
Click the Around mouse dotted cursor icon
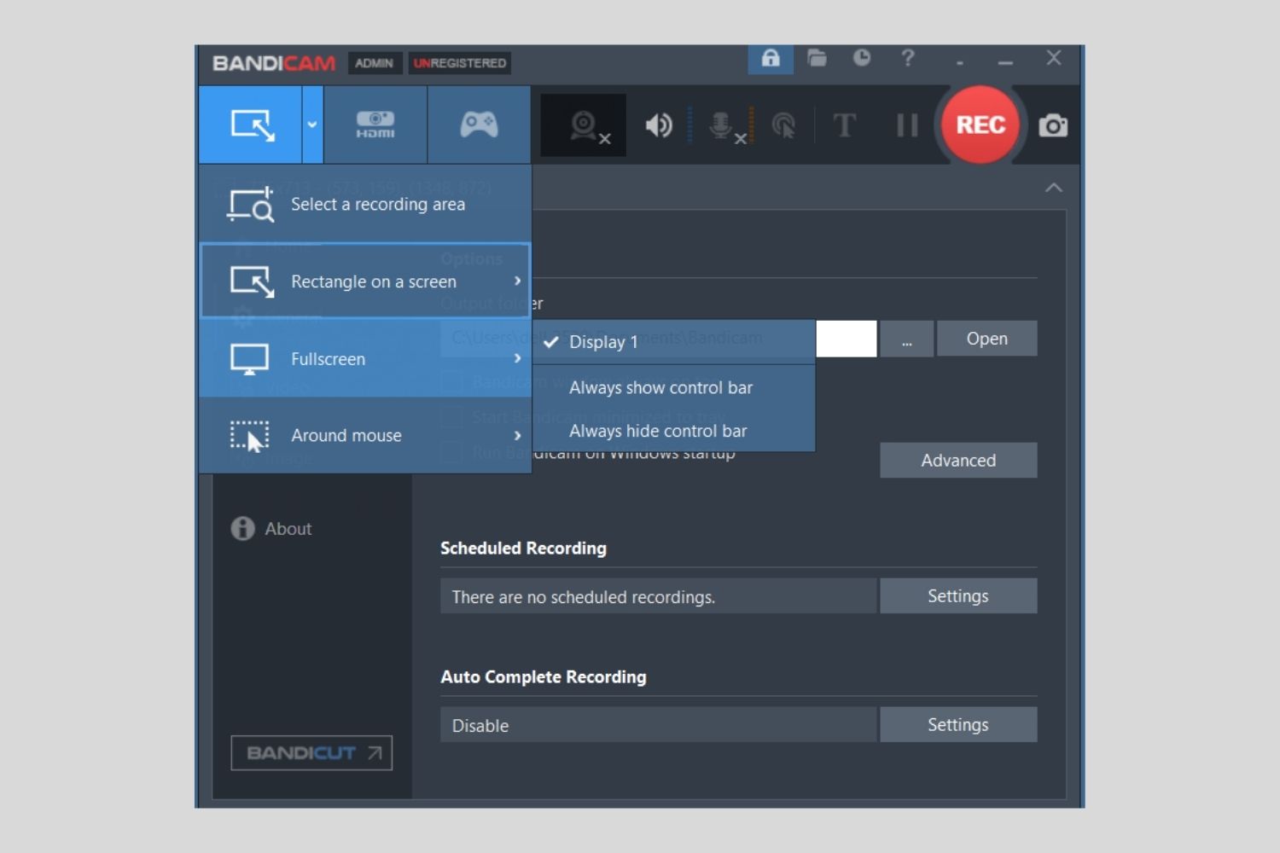tap(250, 436)
